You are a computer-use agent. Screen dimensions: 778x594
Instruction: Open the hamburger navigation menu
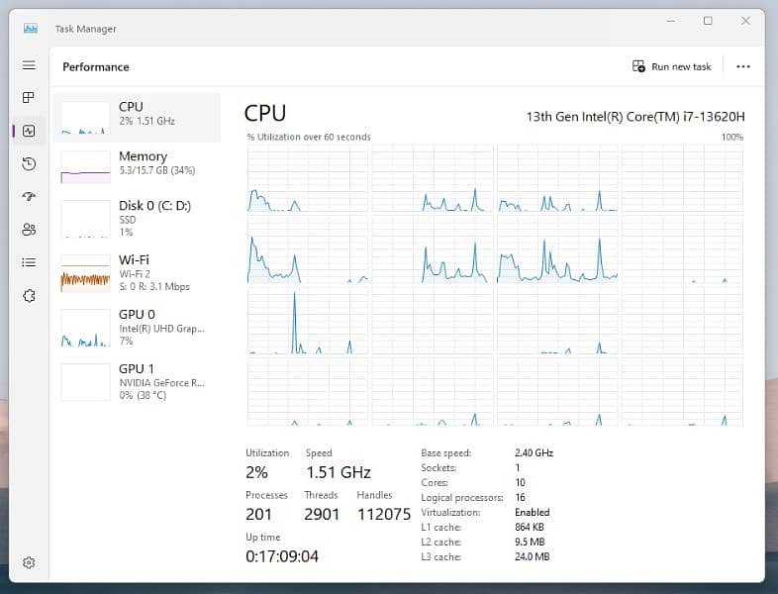click(29, 65)
